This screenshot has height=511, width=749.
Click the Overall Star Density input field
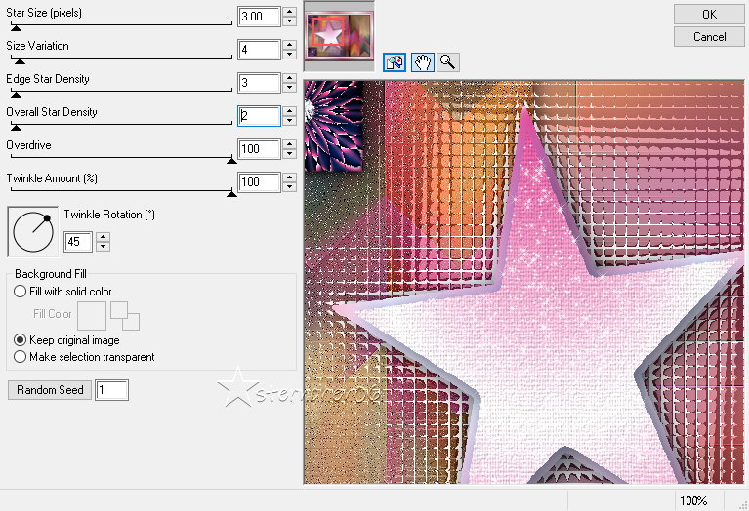coord(259,116)
